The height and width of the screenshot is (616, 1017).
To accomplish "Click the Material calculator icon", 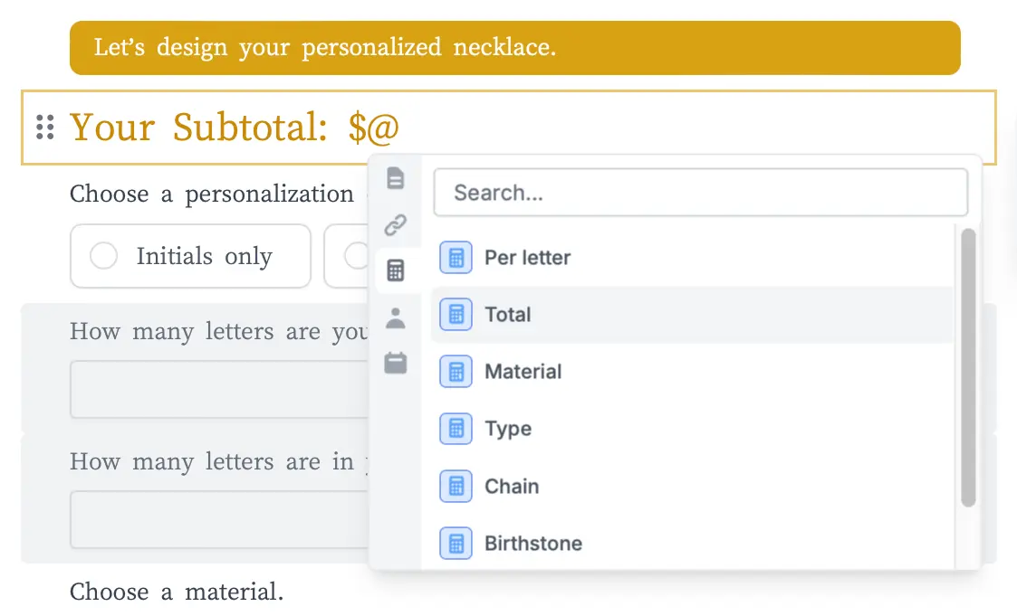I will click(456, 371).
